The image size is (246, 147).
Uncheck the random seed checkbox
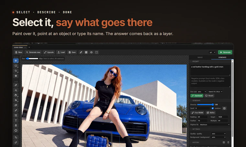pos(213,108)
